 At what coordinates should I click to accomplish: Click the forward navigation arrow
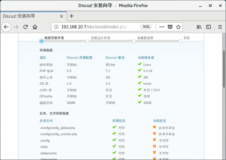(x=16, y=27)
